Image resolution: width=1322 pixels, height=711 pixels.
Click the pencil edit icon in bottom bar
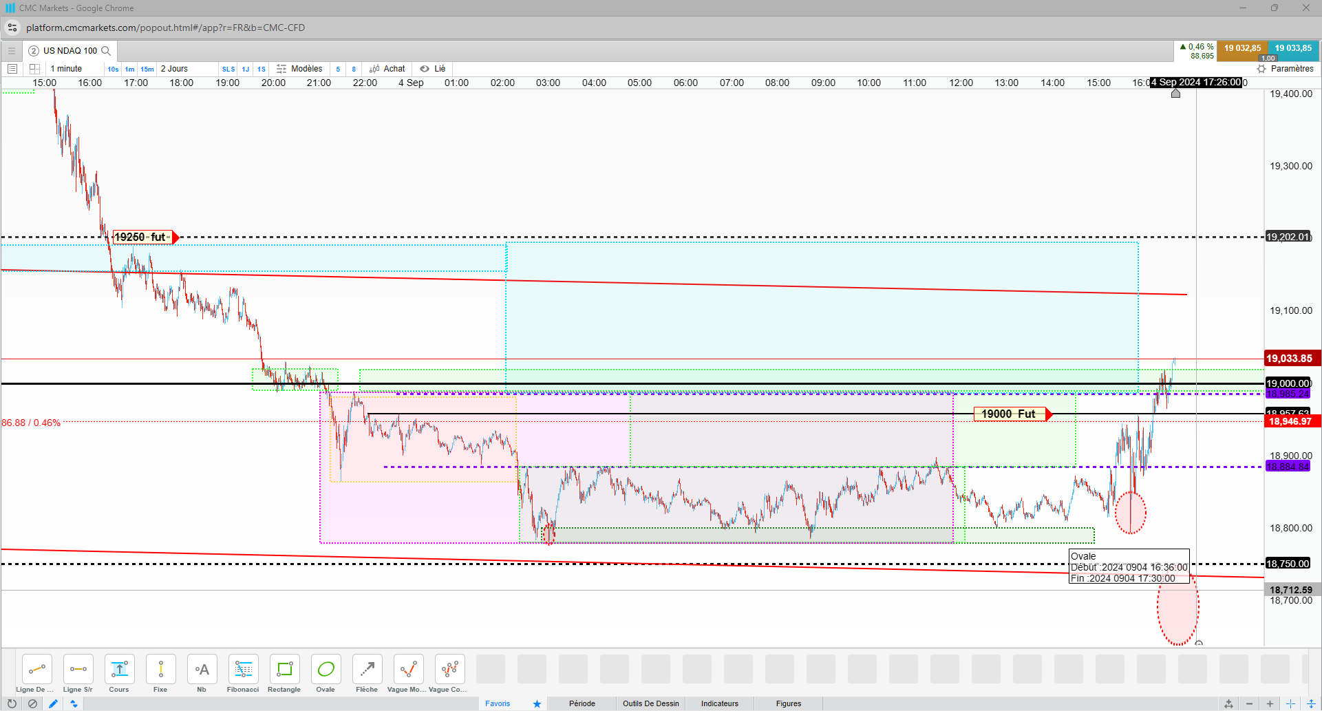click(53, 703)
